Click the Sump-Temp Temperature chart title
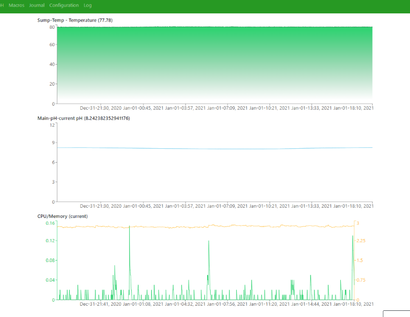Screen dimensions: 410x317 coord(75,20)
